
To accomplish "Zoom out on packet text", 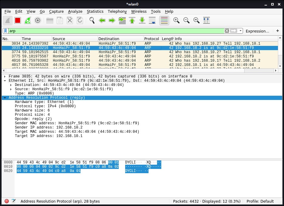I will point(186,20).
